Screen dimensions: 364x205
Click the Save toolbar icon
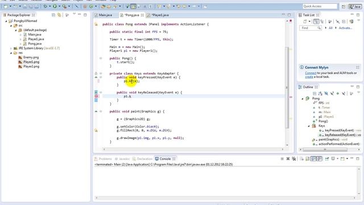pyautogui.click(x=25, y=7)
